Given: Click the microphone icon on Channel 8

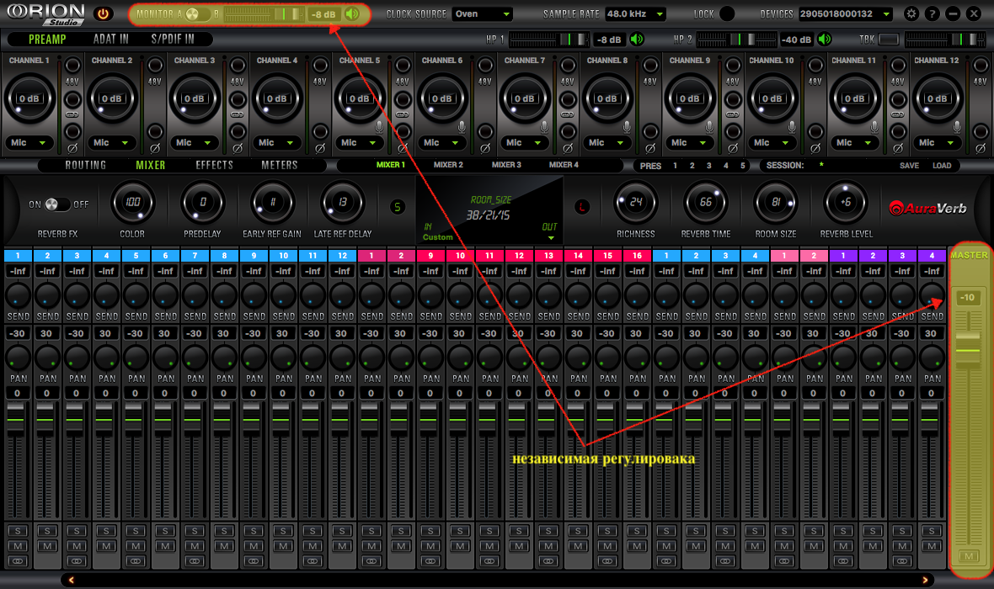Looking at the screenshot, I should pyautogui.click(x=627, y=127).
